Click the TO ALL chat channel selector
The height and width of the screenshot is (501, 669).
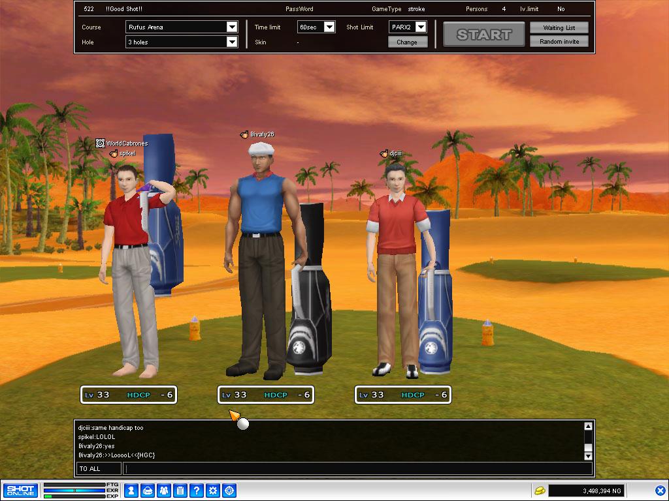pos(98,468)
